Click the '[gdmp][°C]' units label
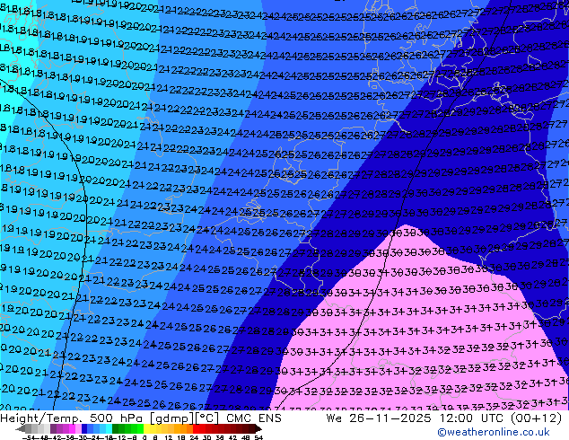Viewport: 569px width, 440px height. (x=184, y=418)
